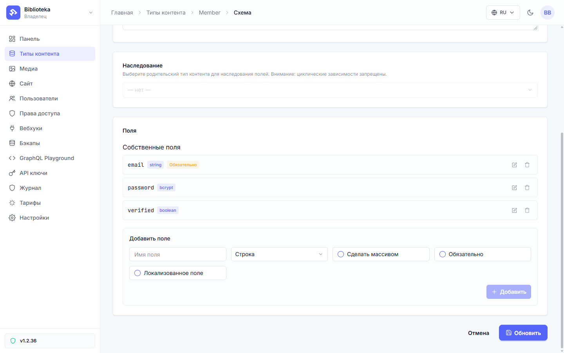Click the Сайт globe icon

coord(12,84)
